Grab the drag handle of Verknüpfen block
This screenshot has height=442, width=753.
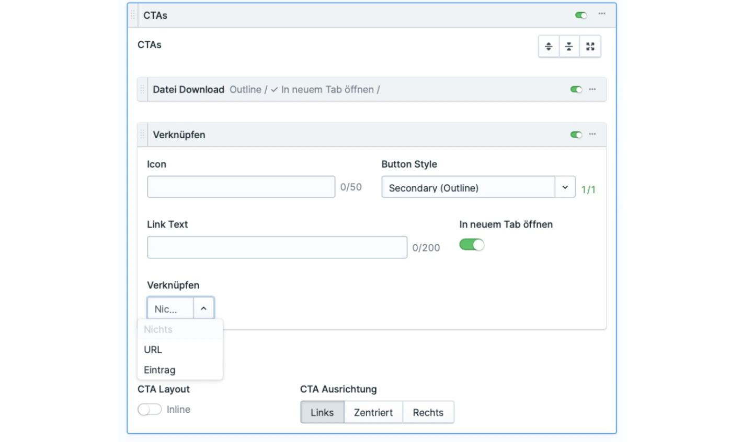coord(142,135)
